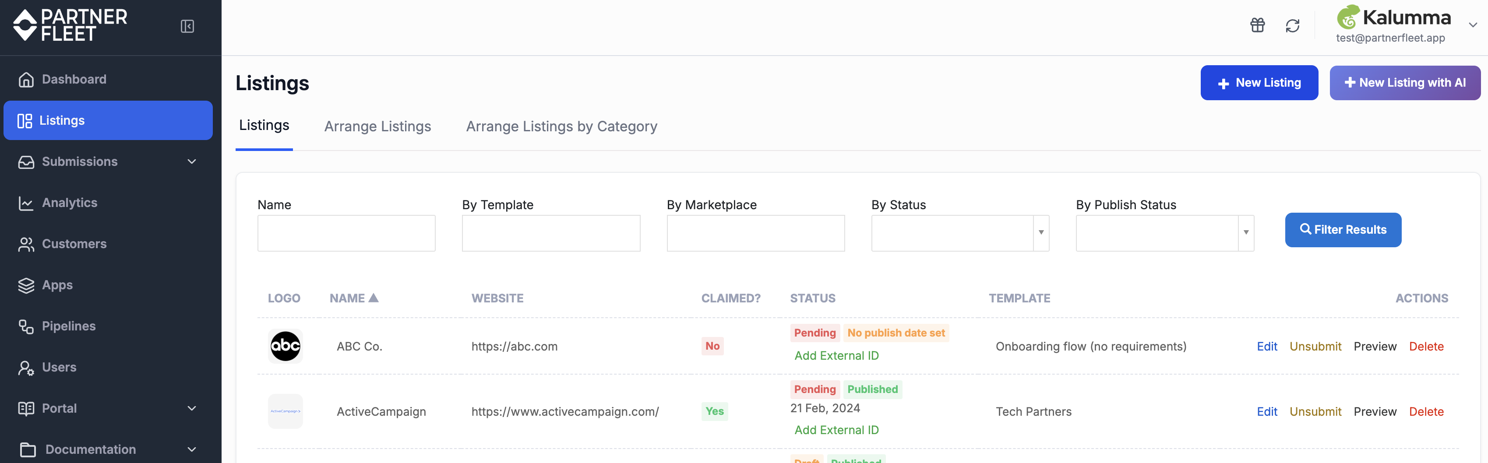The image size is (1488, 463).
Task: Open the By Publish Status dropdown
Action: (1164, 233)
